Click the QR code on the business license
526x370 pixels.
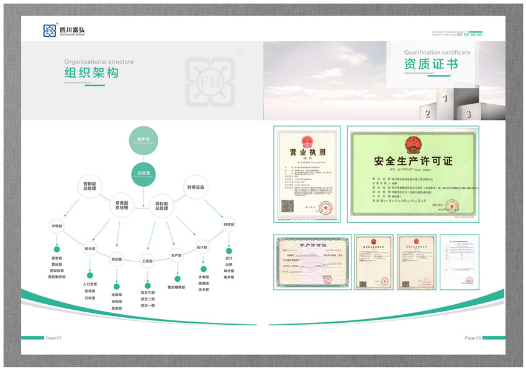(x=287, y=206)
